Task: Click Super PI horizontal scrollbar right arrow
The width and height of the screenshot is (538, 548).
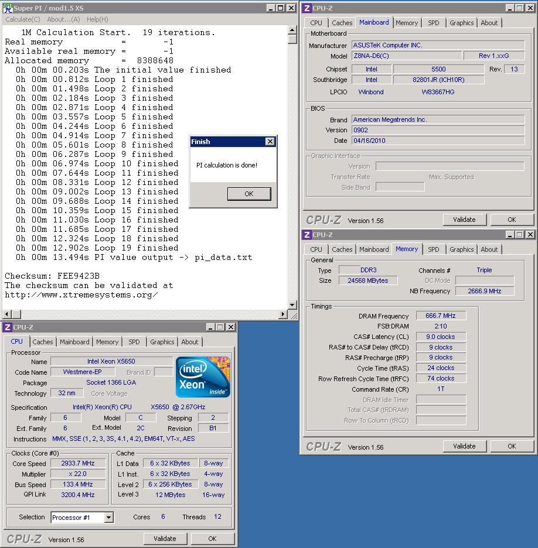Action: pos(283,314)
